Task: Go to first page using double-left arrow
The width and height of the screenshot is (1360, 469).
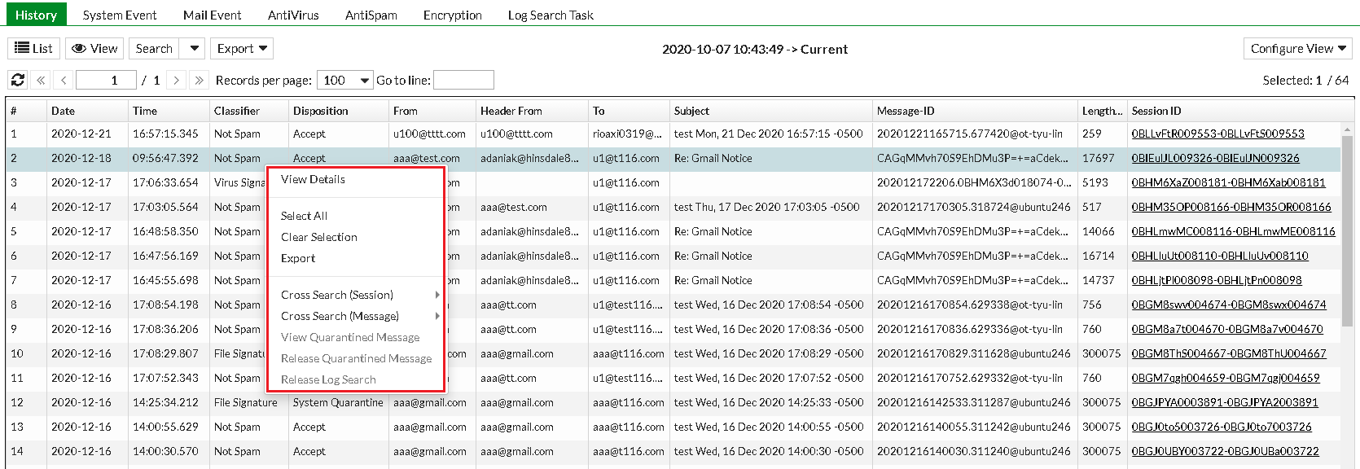Action: (41, 80)
